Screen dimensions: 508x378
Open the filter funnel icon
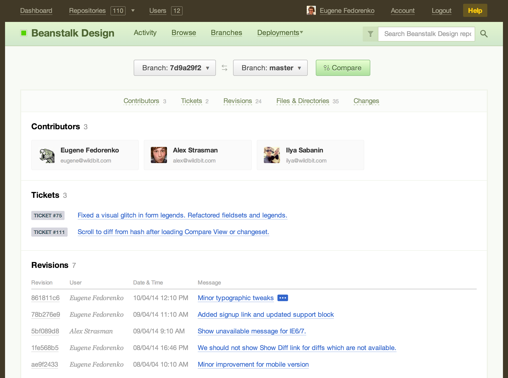[370, 34]
